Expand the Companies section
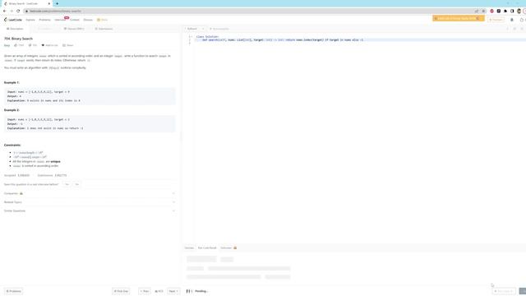 pyautogui.click(x=90, y=193)
